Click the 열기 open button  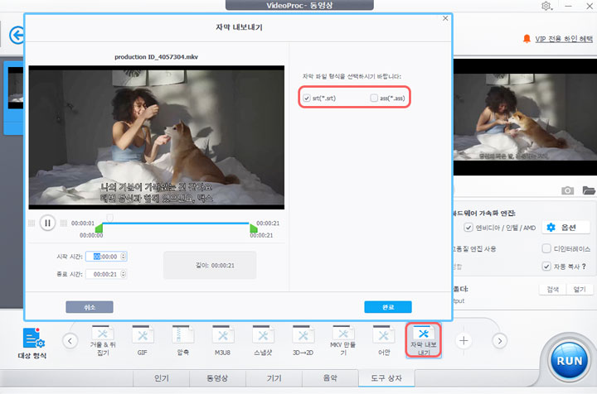click(580, 289)
